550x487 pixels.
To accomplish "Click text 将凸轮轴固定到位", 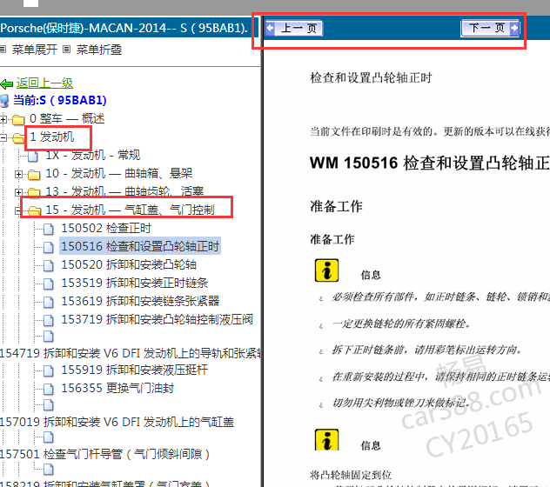I will pyautogui.click(x=351, y=475).
